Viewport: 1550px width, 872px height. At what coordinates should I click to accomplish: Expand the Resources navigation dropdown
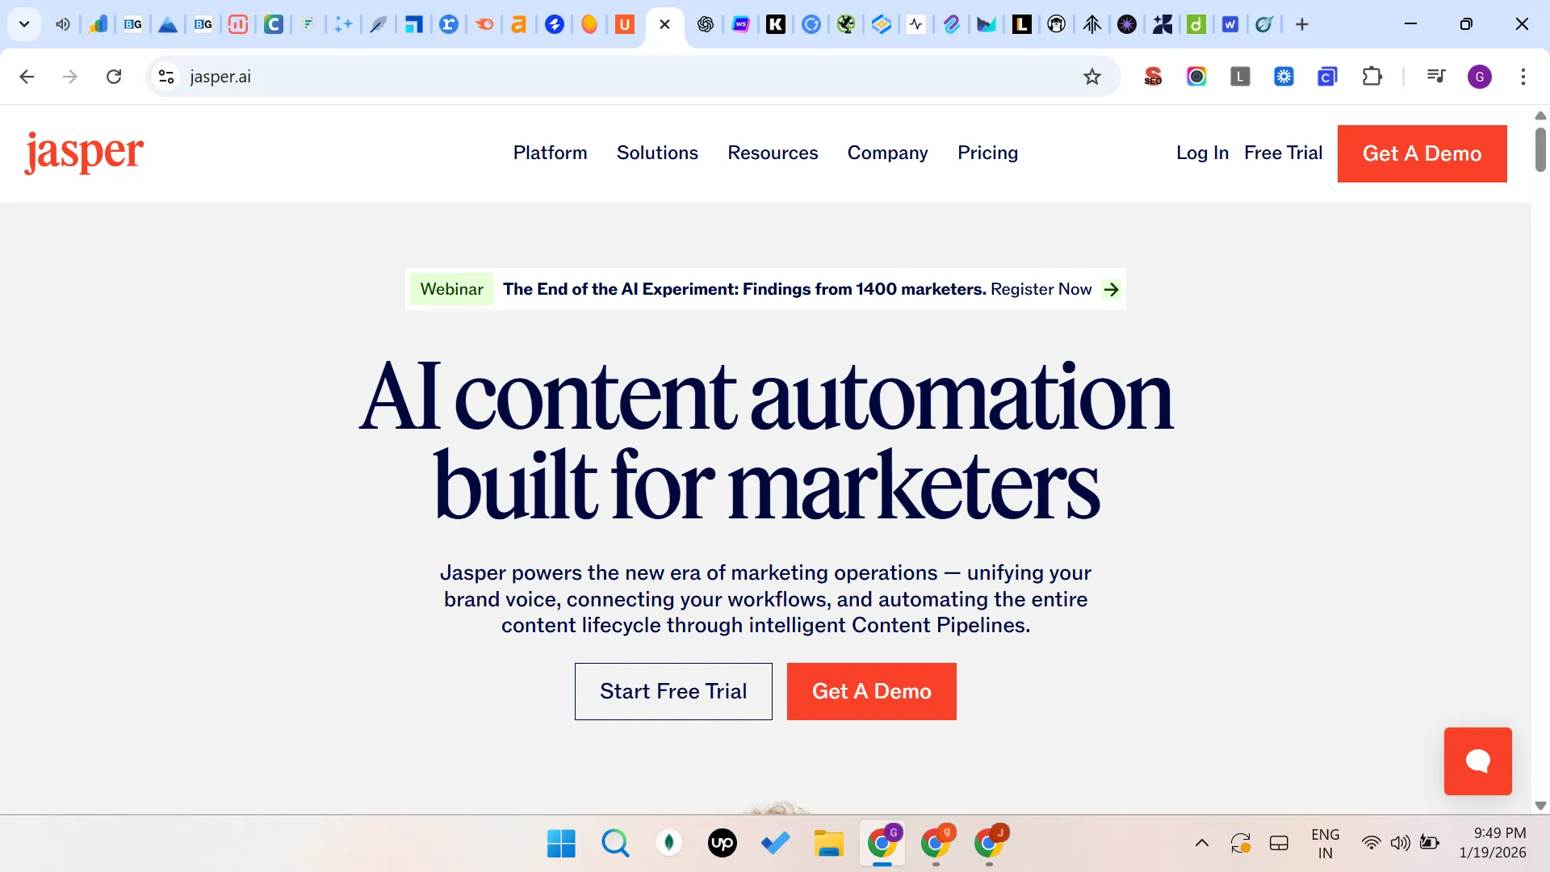(x=773, y=153)
